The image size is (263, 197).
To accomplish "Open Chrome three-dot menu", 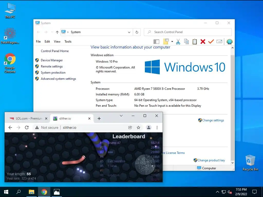I will point(157,127).
